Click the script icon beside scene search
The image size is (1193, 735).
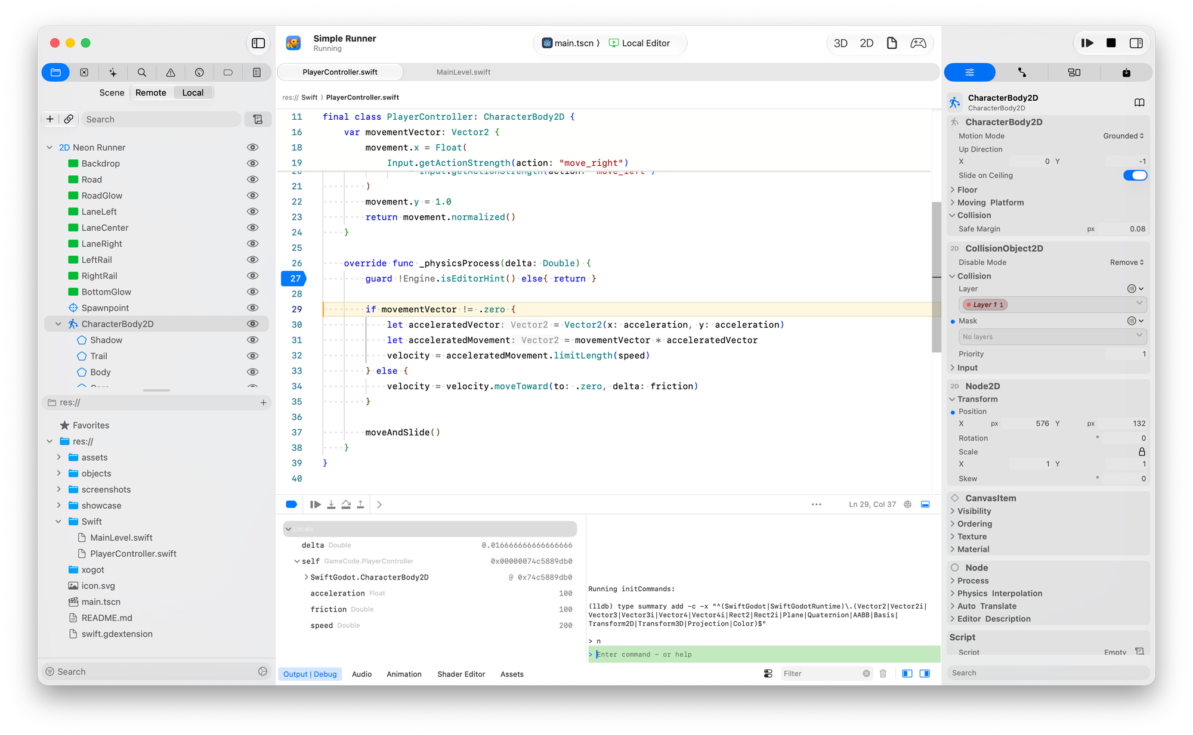tap(258, 119)
